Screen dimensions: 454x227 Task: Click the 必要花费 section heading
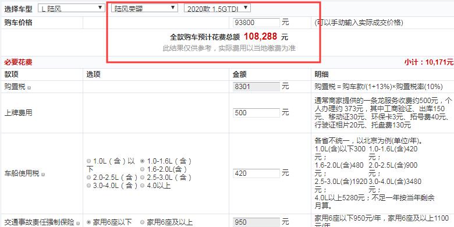coord(18,62)
